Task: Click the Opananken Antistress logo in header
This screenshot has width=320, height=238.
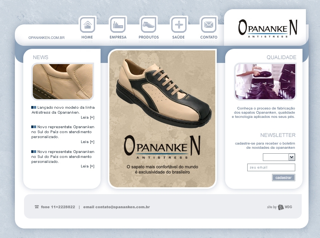Action: coord(267,28)
